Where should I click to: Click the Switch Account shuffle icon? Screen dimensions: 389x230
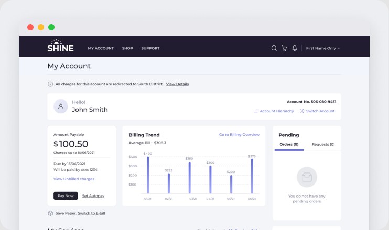[302, 111]
